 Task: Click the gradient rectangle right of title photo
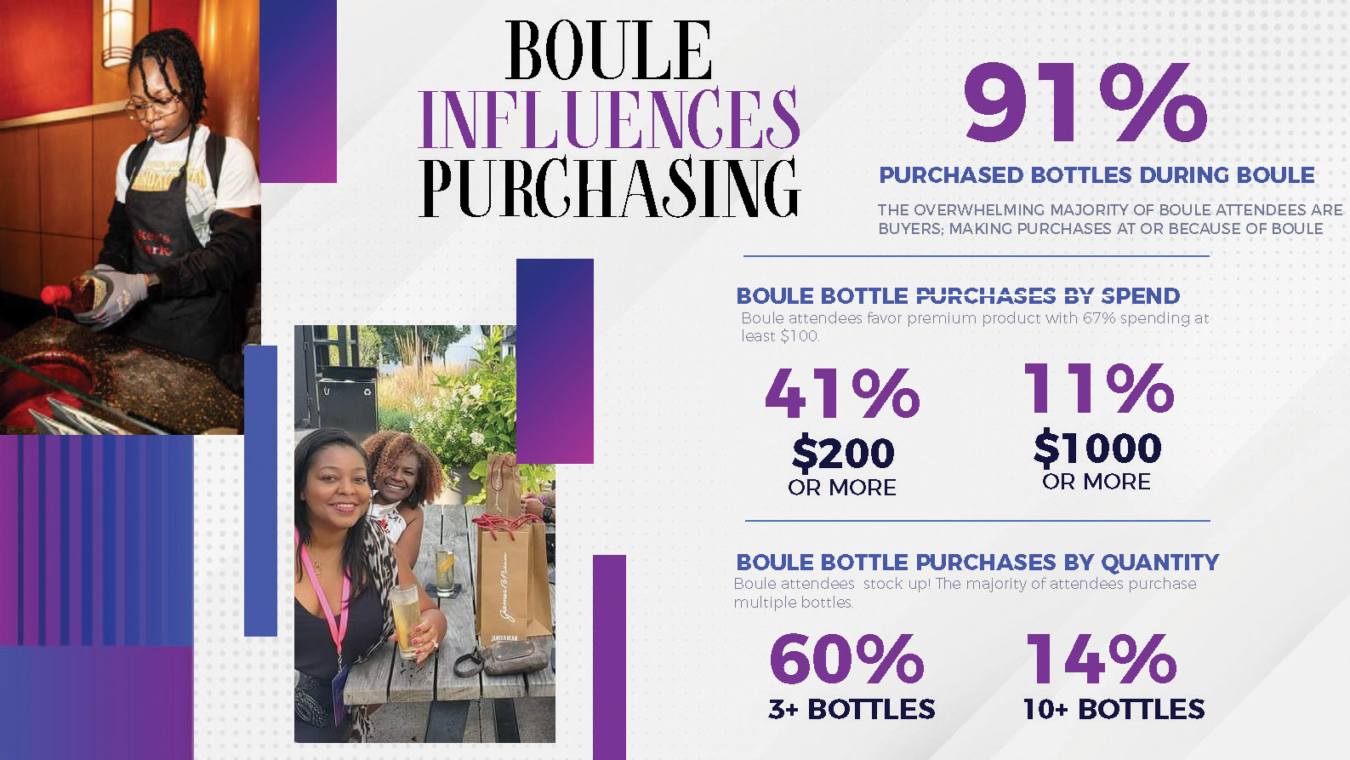click(x=298, y=90)
